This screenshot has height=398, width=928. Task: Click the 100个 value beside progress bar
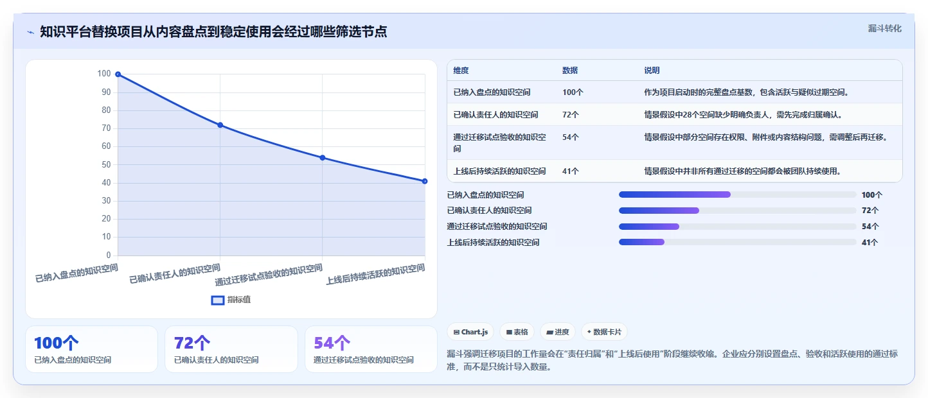tap(872, 195)
